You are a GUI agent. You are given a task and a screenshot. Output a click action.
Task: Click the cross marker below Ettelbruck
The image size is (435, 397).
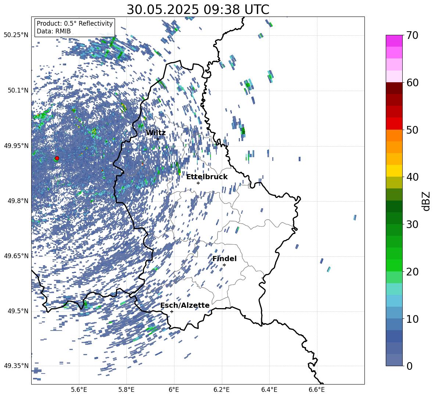tap(198, 183)
